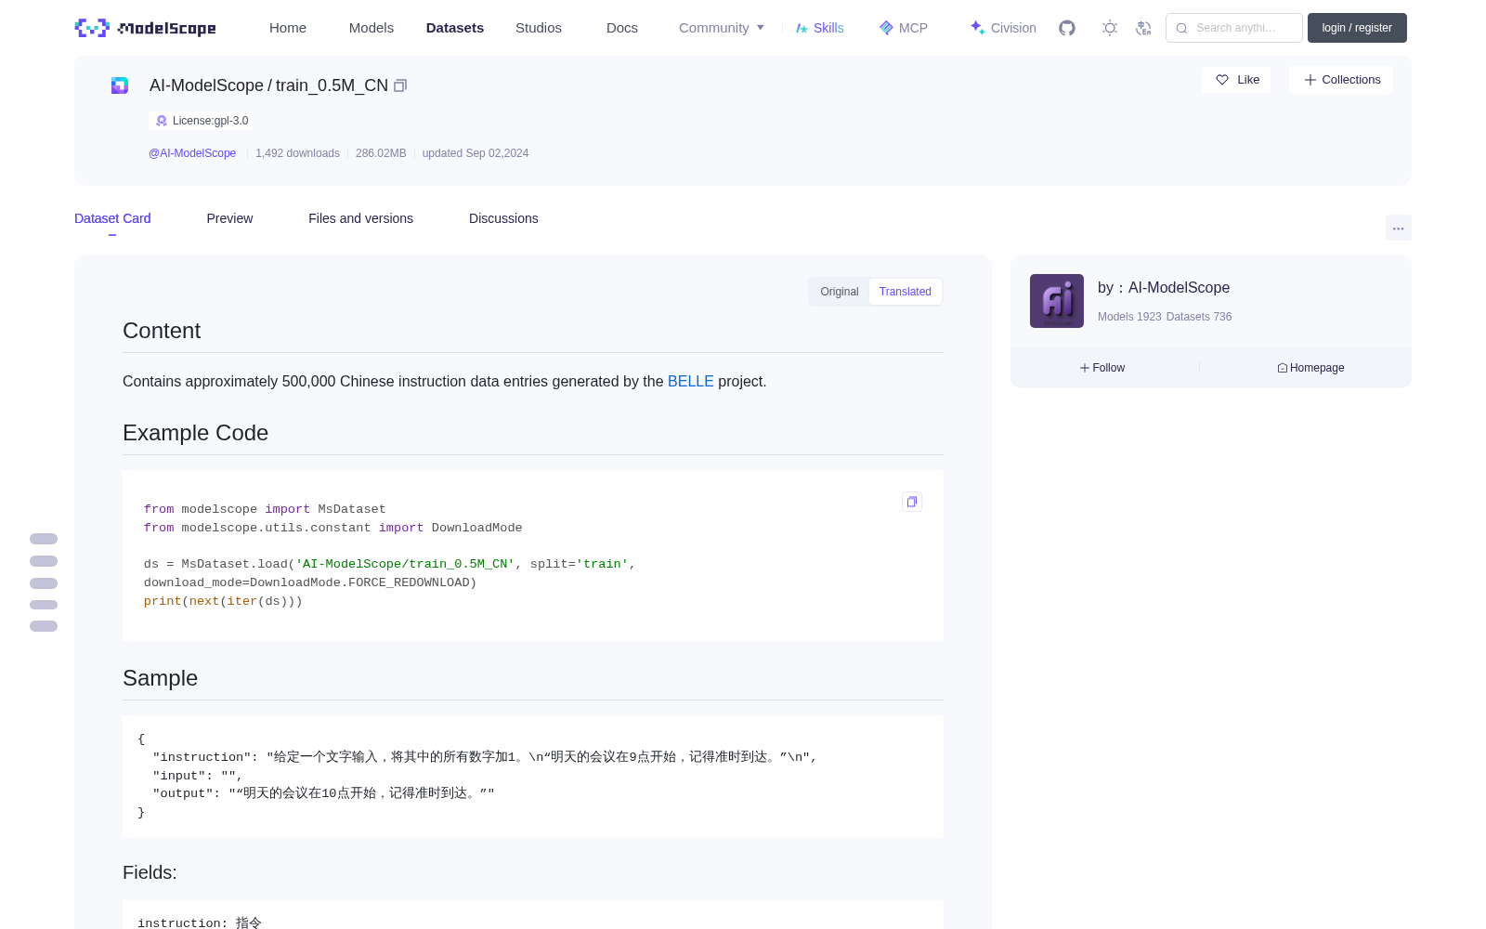
Task: Open Models in navigation
Action: (x=371, y=28)
